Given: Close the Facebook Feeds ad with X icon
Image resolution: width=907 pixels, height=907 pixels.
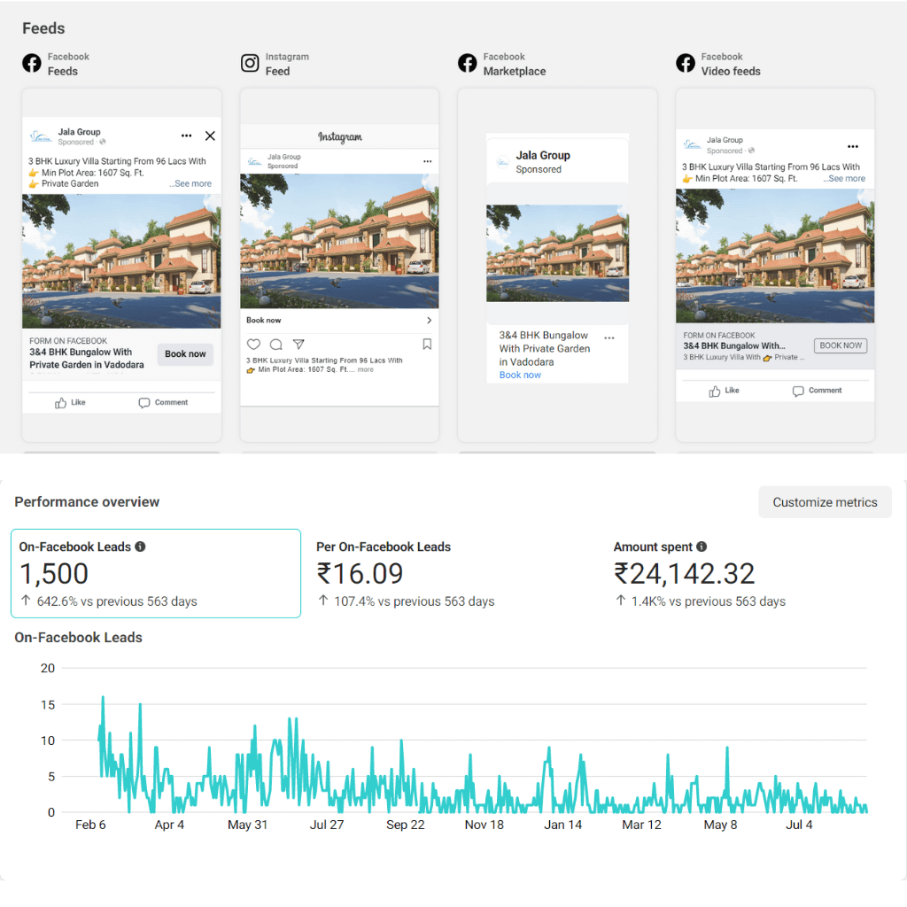Looking at the screenshot, I should 210,136.
